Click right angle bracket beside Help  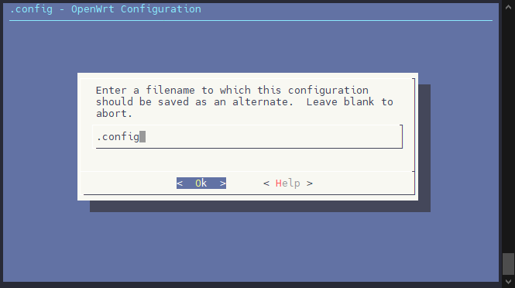click(310, 183)
